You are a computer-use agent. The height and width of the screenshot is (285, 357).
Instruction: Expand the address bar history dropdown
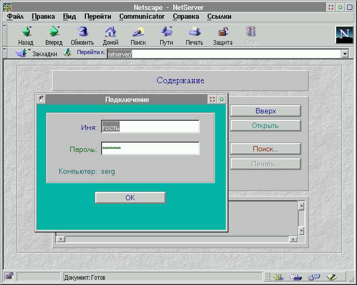point(345,54)
